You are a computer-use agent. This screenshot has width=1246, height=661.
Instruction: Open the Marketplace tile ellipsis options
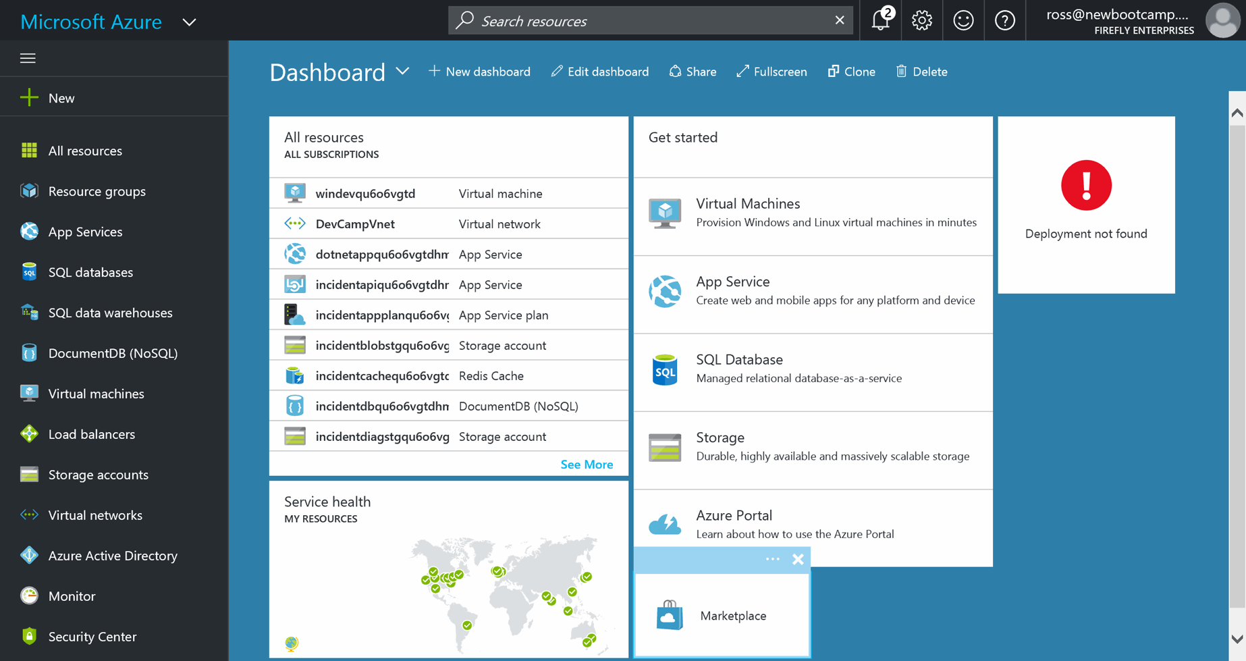(x=773, y=559)
